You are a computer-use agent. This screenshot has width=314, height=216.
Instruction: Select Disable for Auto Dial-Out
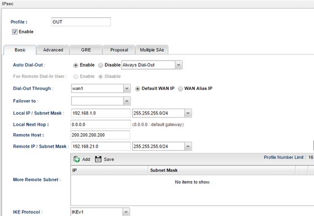(100, 65)
